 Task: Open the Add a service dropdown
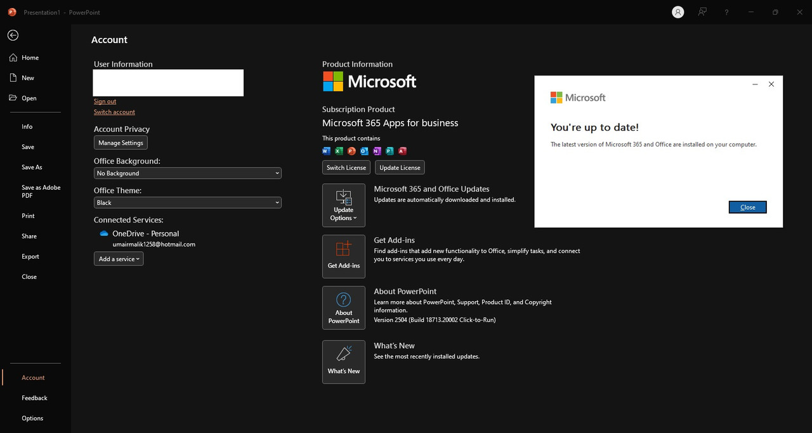(x=119, y=259)
